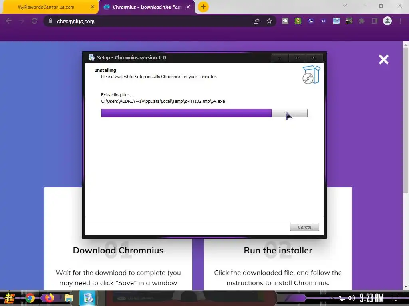Open the 9:23 AM taskbar clock
Image resolution: width=409 pixels, height=306 pixels.
tap(372, 298)
